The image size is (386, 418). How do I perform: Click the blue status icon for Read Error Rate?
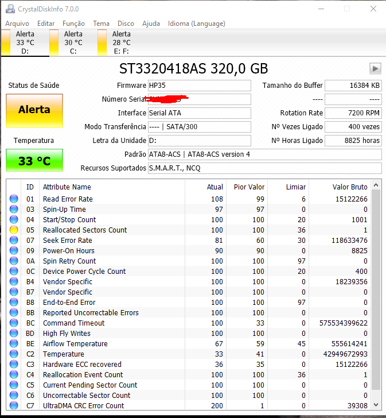[14, 199]
